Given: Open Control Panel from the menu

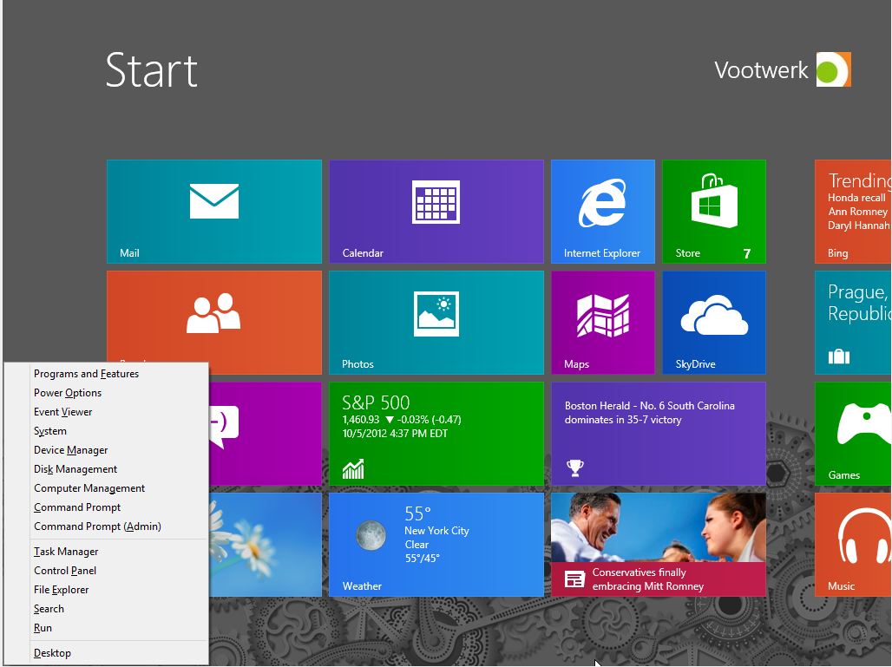Looking at the screenshot, I should pyautogui.click(x=65, y=571).
